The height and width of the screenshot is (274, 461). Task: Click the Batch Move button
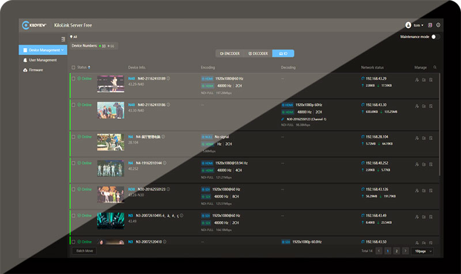(84, 251)
